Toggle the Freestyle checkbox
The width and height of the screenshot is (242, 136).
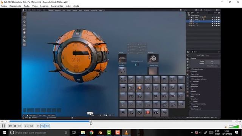click(x=192, y=107)
